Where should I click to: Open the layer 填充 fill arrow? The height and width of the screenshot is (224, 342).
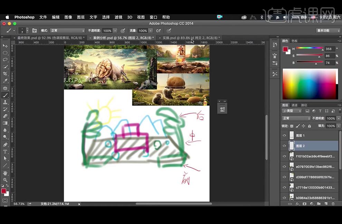pos(339,126)
